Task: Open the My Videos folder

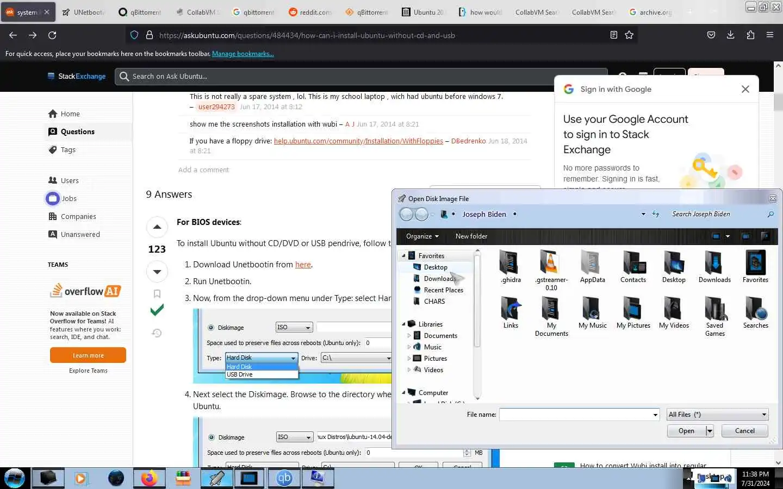Action: (674, 313)
